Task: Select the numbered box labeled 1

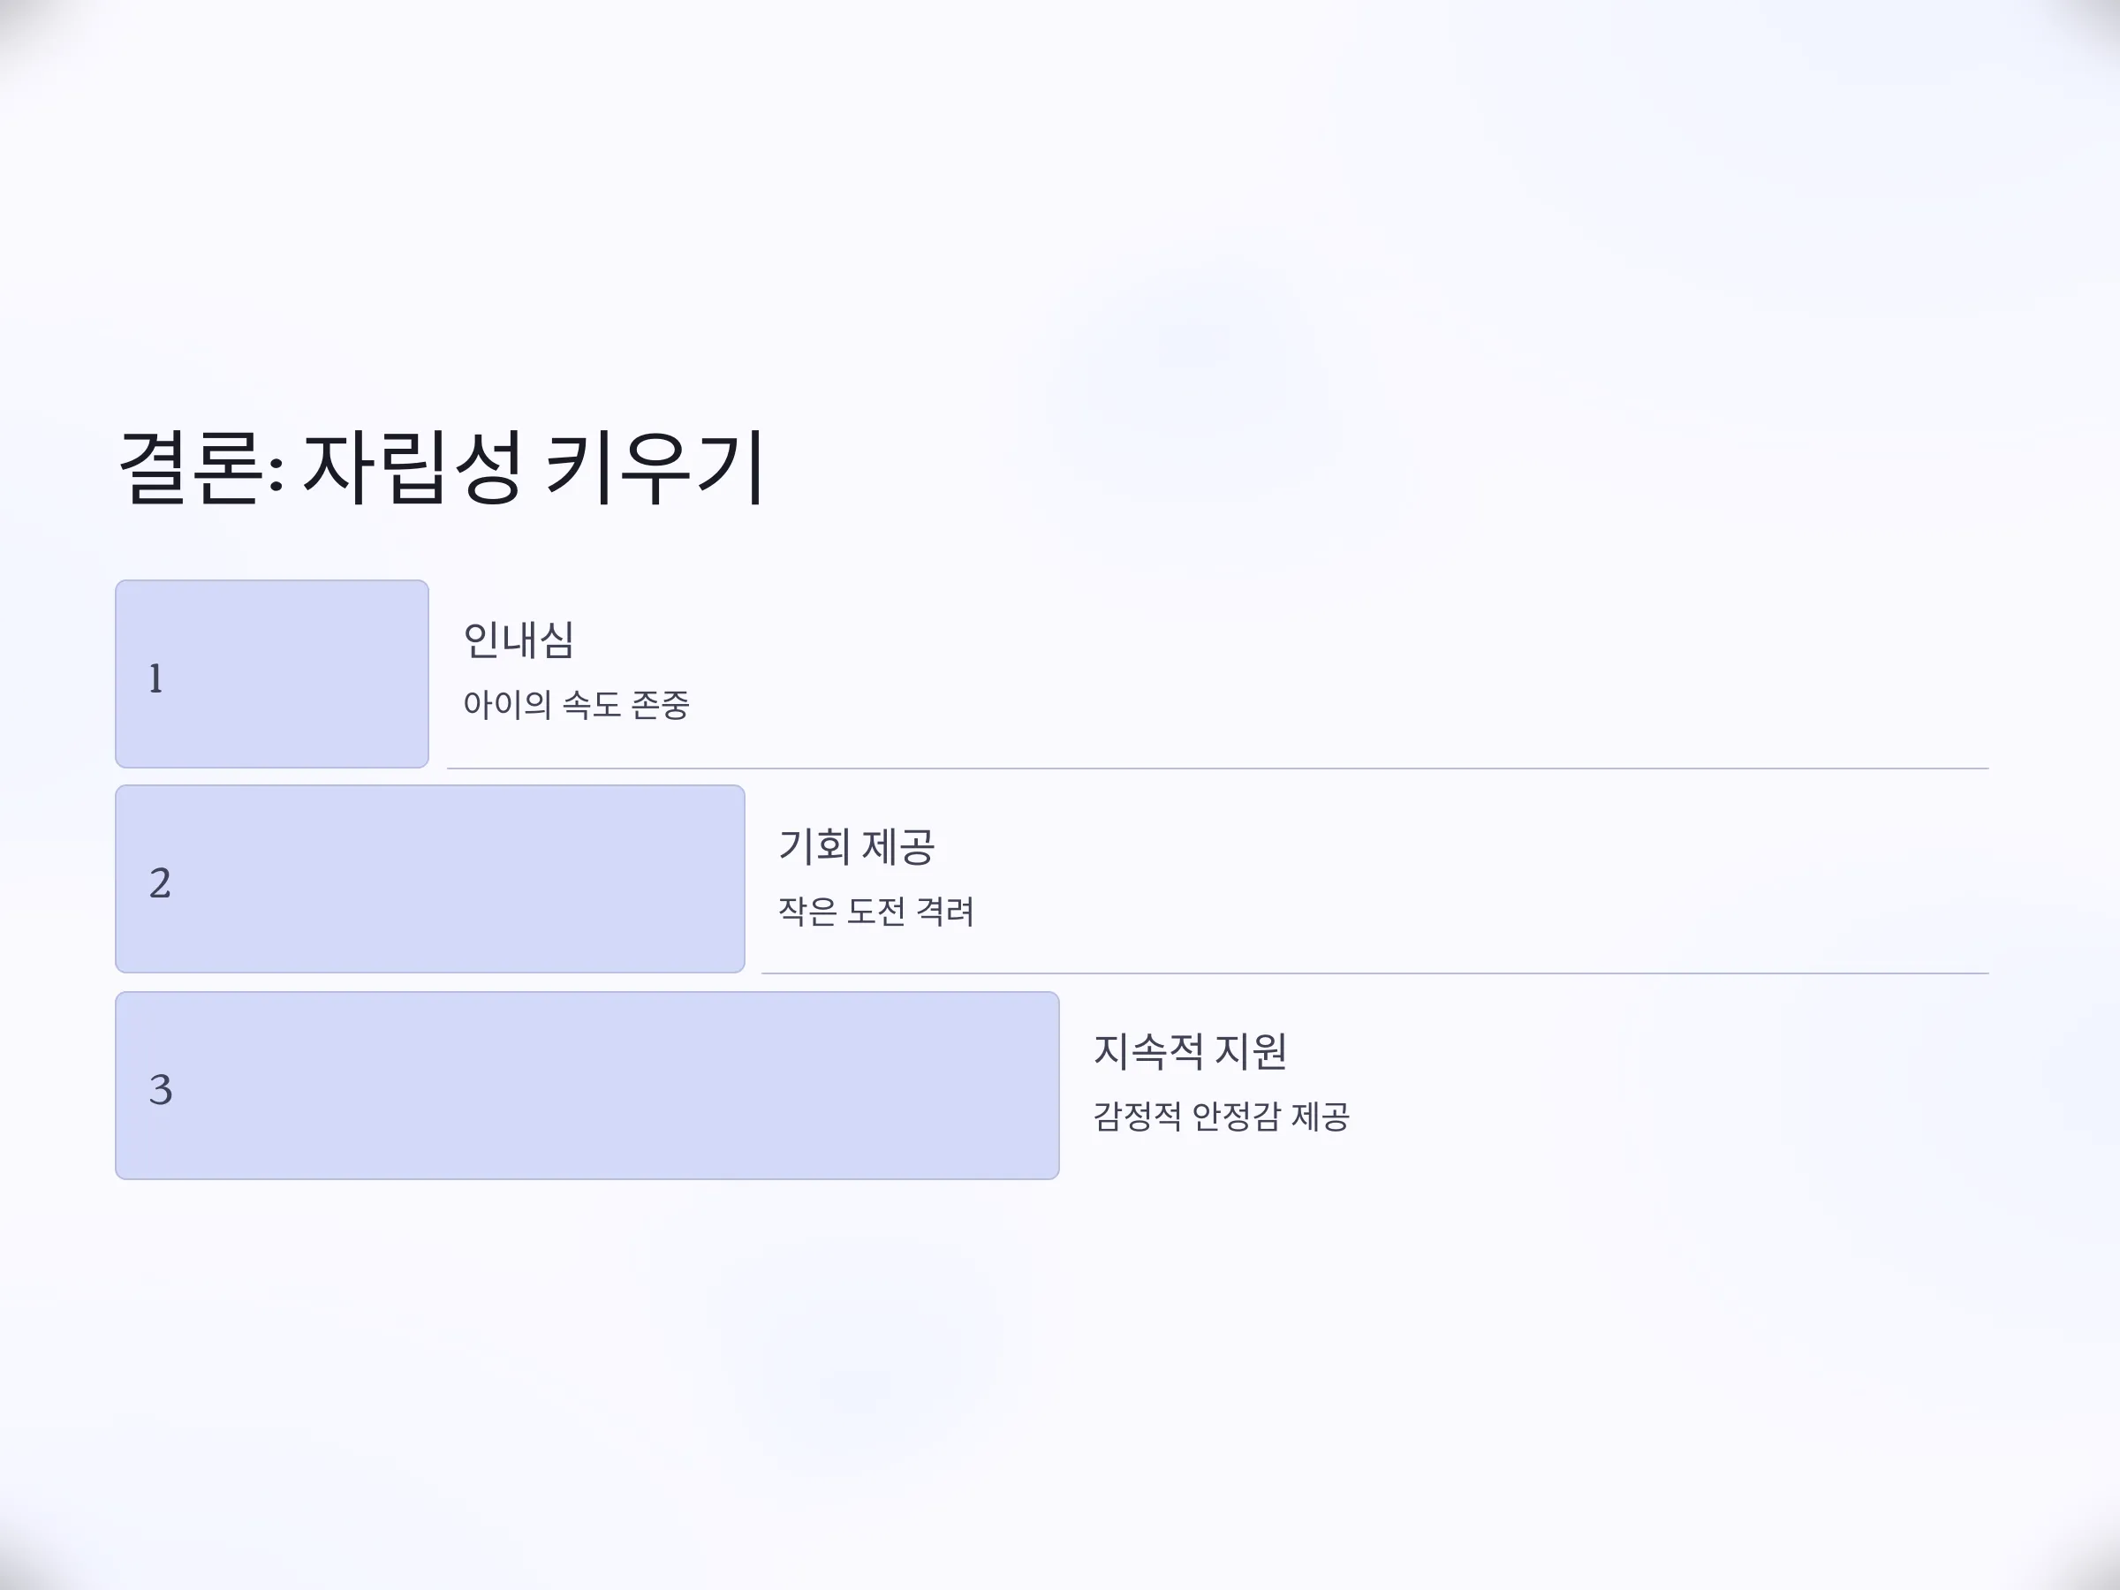Action: click(x=272, y=674)
